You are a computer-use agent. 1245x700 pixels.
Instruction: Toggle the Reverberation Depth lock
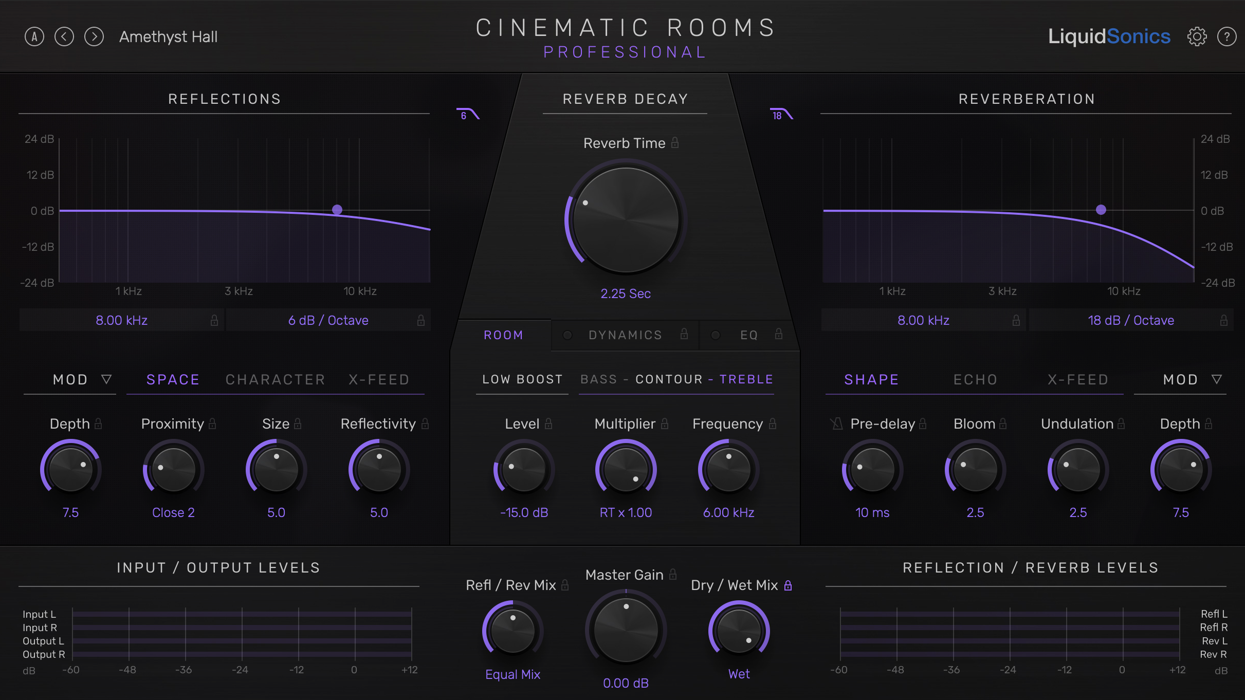tap(1209, 423)
